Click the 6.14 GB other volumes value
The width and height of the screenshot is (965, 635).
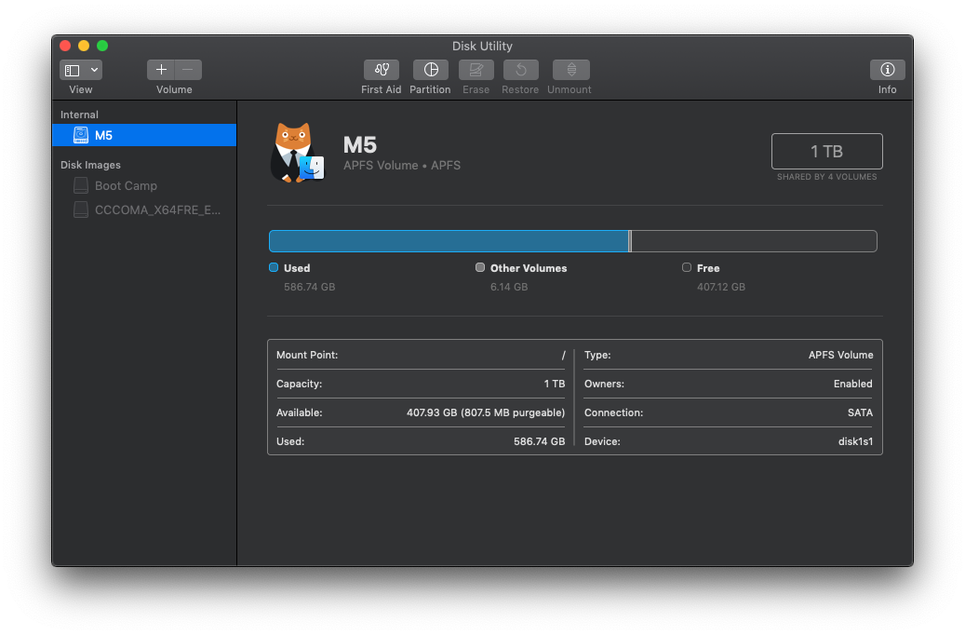pyautogui.click(x=509, y=287)
